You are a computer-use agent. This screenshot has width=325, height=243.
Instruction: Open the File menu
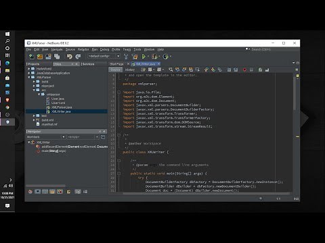(28, 49)
